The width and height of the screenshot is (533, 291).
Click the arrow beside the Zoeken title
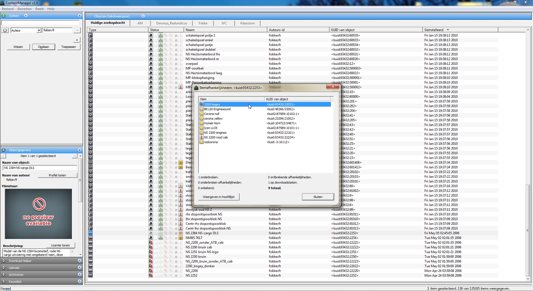point(26,16)
